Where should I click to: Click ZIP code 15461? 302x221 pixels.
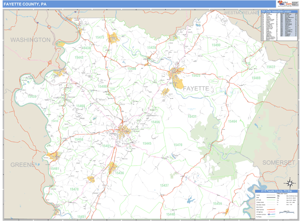click(54, 169)
